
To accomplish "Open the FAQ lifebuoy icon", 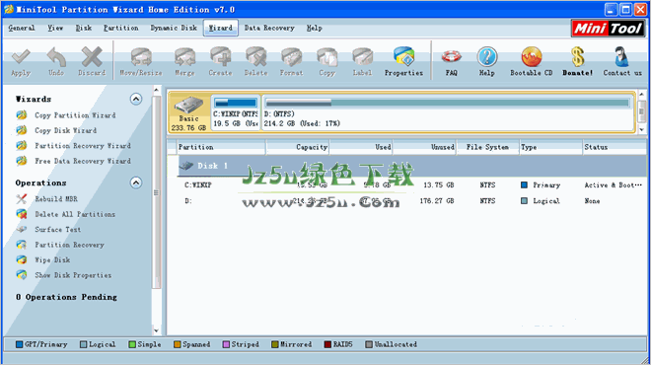I will pyautogui.click(x=452, y=57).
